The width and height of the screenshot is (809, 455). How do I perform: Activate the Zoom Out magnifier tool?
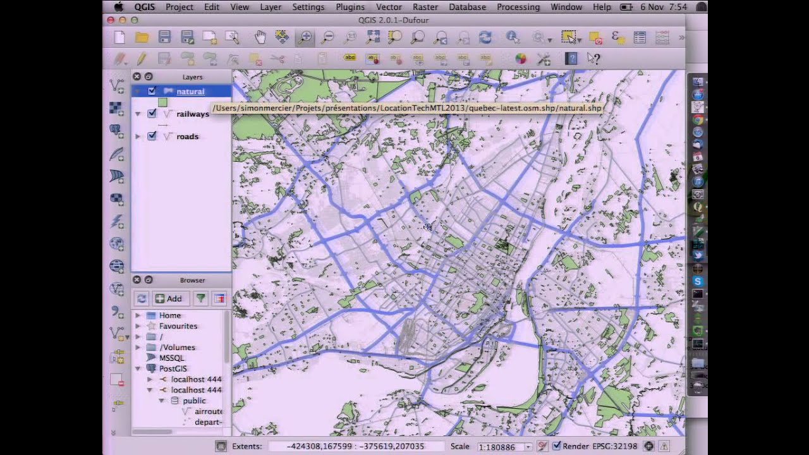point(327,38)
